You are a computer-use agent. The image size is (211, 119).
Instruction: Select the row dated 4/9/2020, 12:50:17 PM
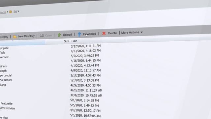pyautogui.click(x=85, y=111)
